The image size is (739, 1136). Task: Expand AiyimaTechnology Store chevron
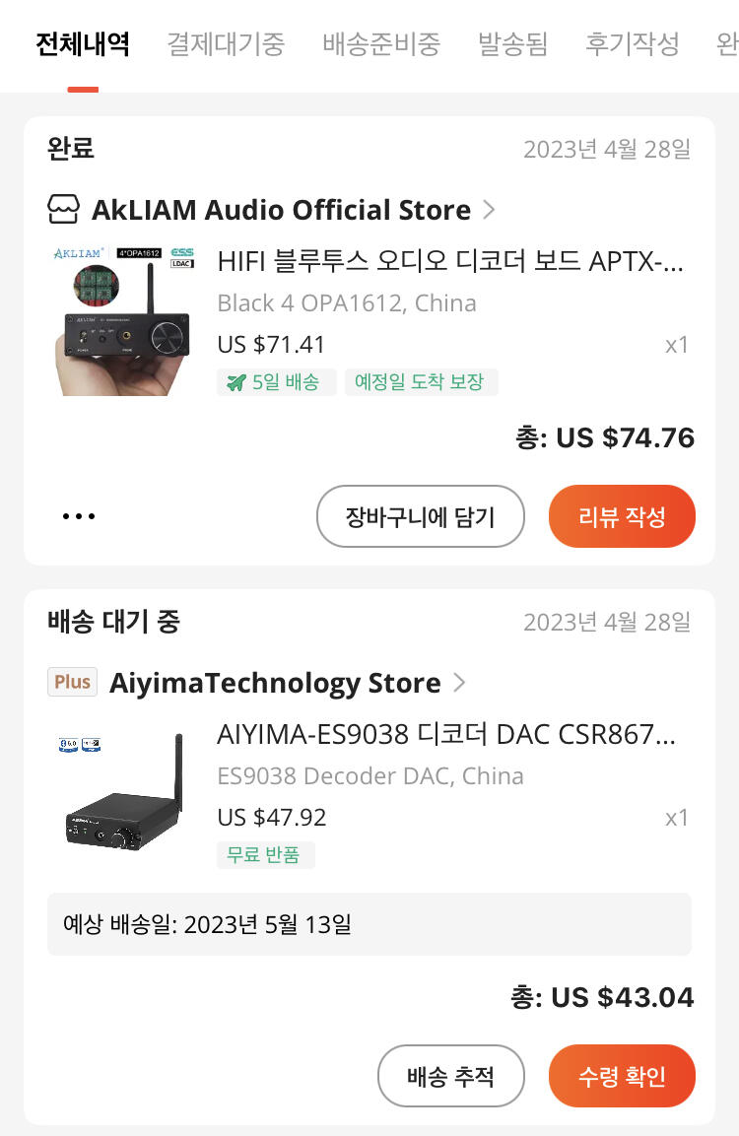[458, 683]
